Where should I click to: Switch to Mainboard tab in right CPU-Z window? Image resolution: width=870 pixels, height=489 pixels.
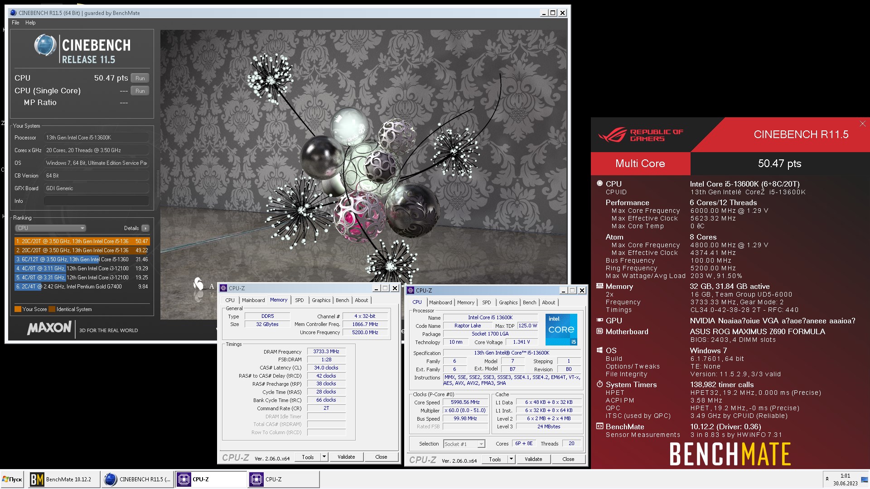[440, 302]
